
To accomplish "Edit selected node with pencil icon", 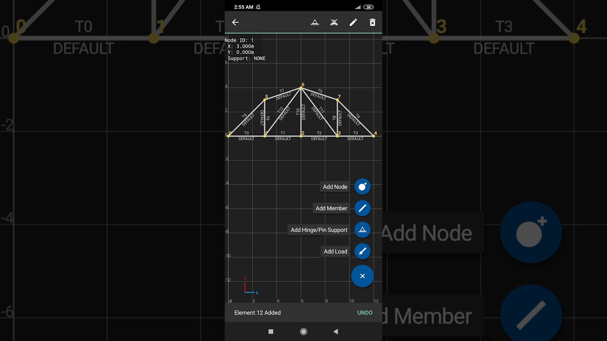I will tap(353, 22).
